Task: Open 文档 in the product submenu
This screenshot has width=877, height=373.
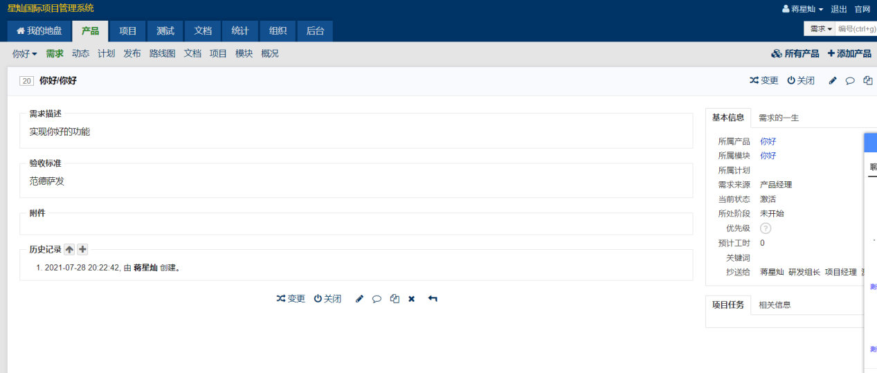Action: pyautogui.click(x=192, y=53)
